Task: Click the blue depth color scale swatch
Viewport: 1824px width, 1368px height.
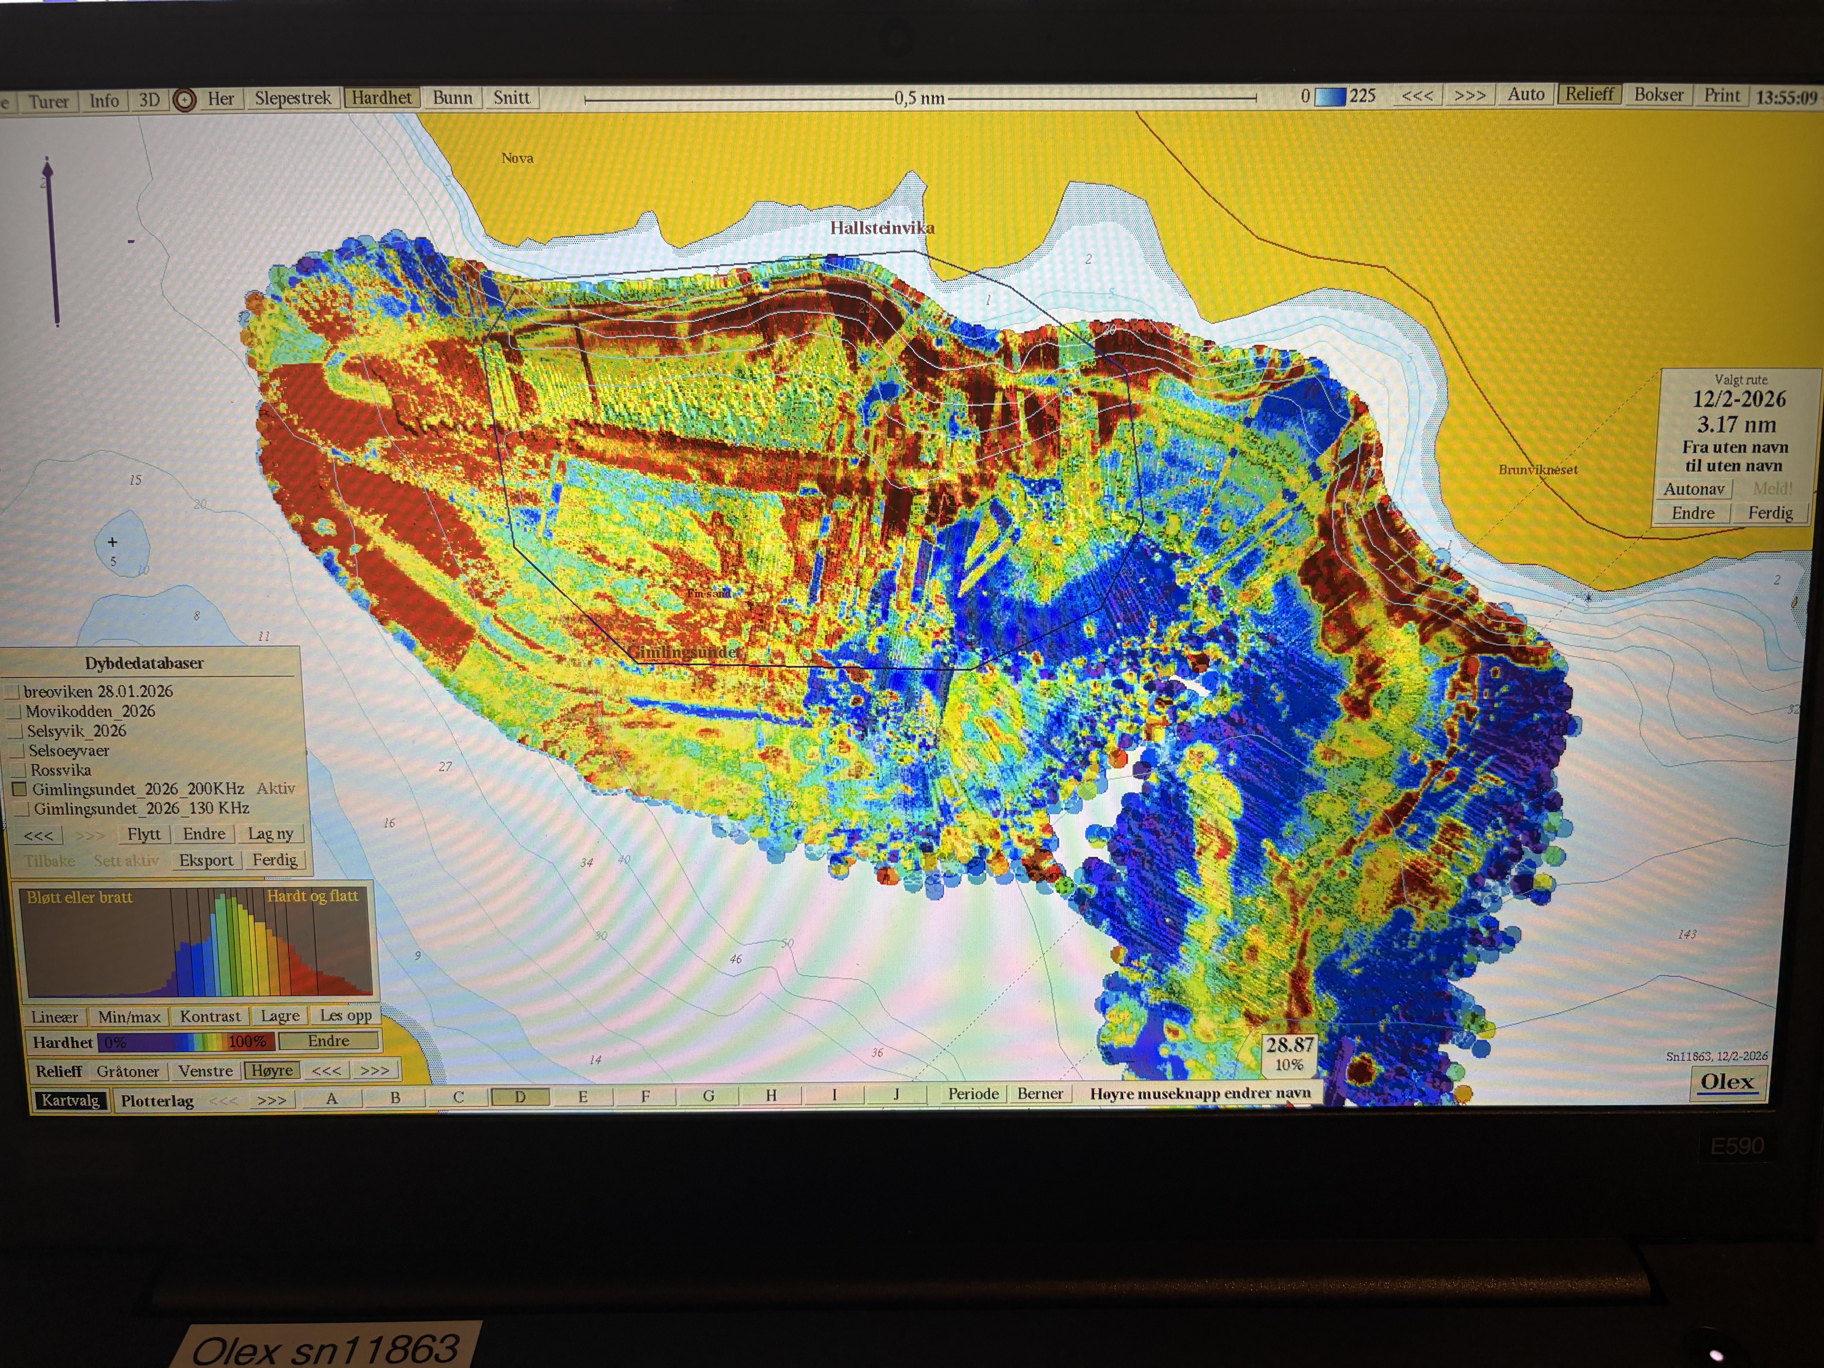Action: tap(1329, 96)
